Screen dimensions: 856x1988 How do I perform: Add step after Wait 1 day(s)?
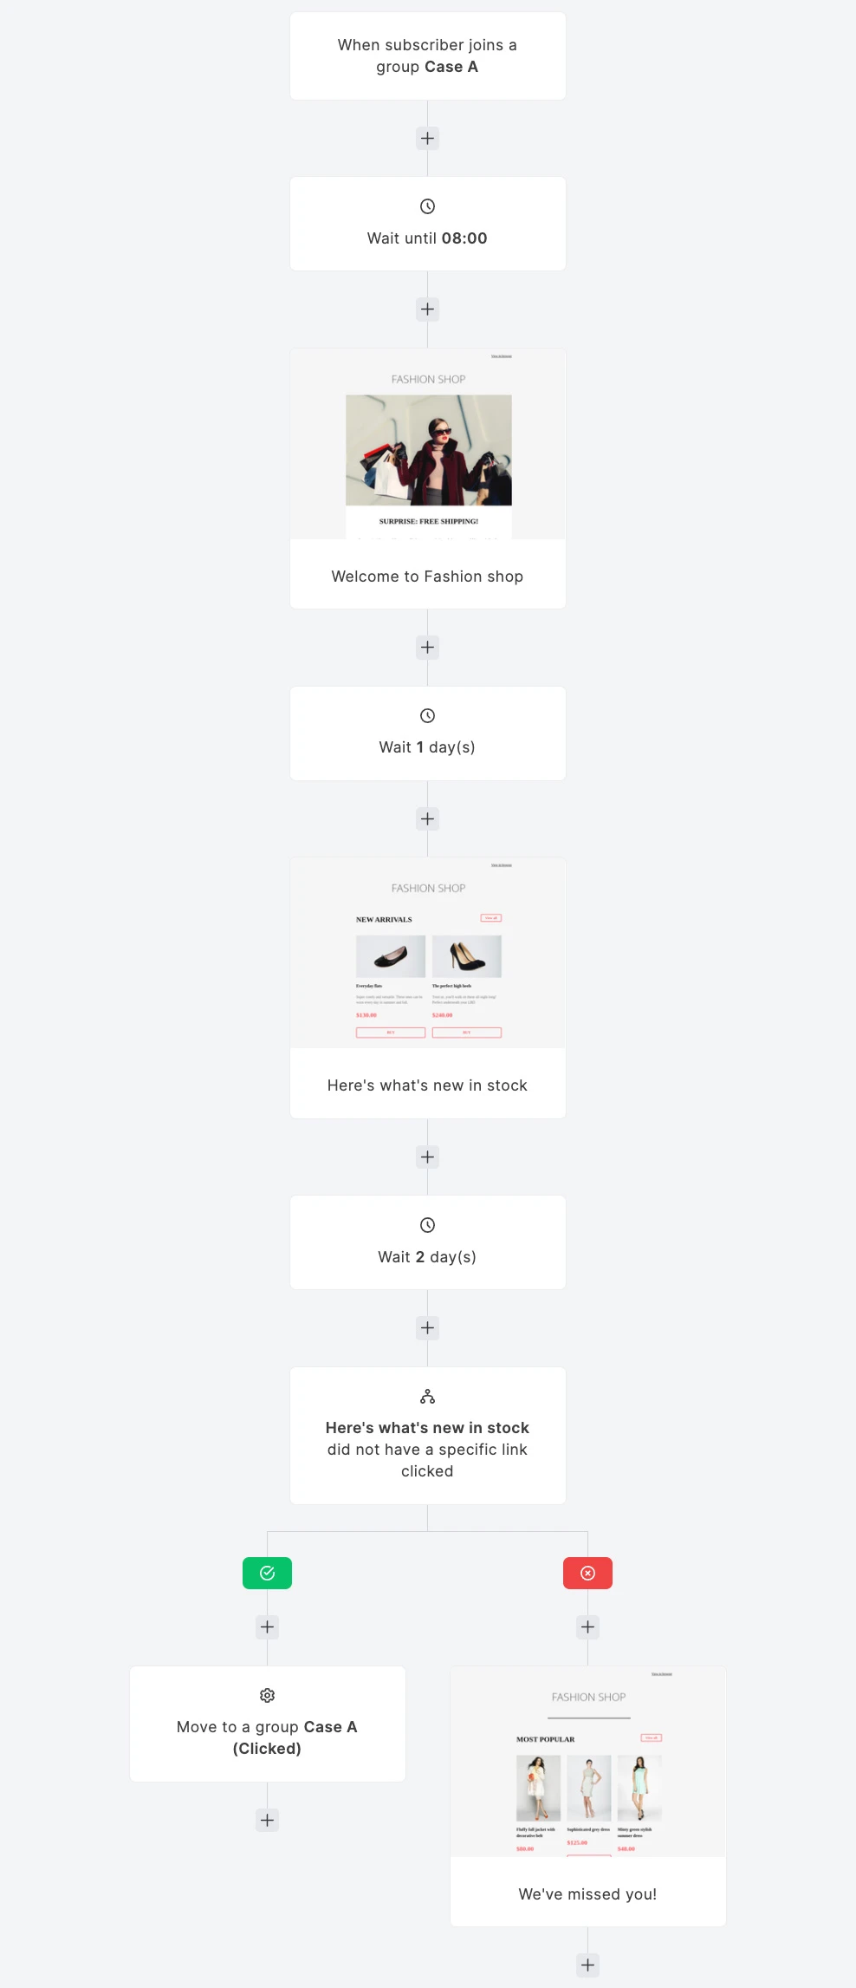(427, 819)
